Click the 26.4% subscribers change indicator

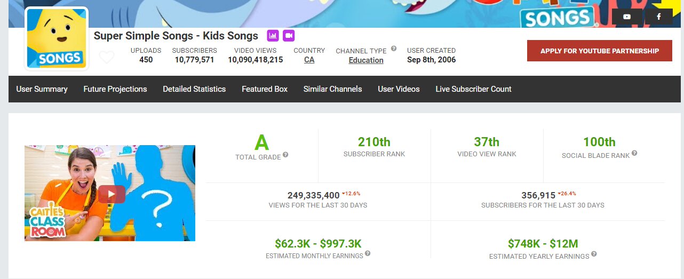(x=567, y=193)
